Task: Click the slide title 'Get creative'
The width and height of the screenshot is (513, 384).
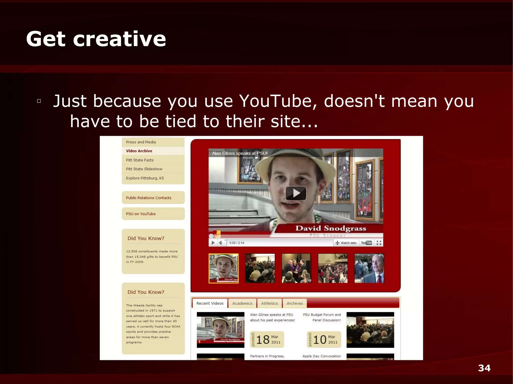Action: click(96, 39)
